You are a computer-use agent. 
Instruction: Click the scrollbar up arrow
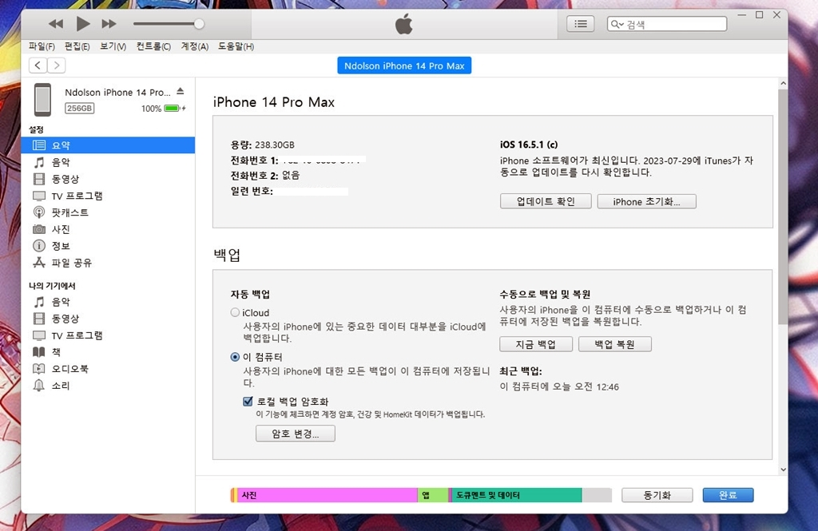[x=783, y=83]
